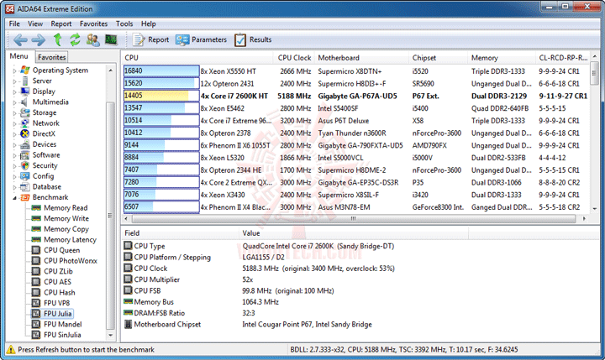Viewport: 605px width, 360px height.
Task: Sort by Memory column header
Action: [x=502, y=57]
